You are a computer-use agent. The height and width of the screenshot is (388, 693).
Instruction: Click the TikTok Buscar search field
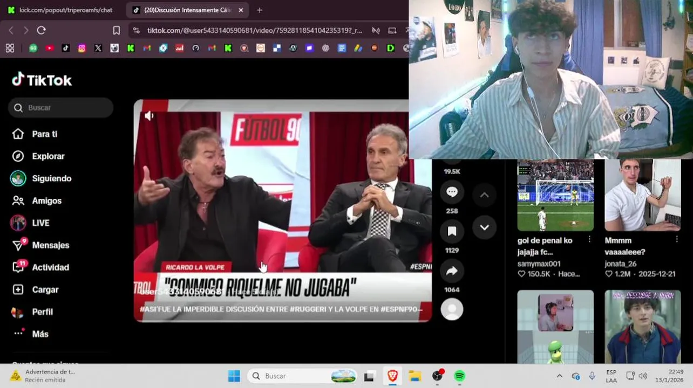click(x=60, y=108)
